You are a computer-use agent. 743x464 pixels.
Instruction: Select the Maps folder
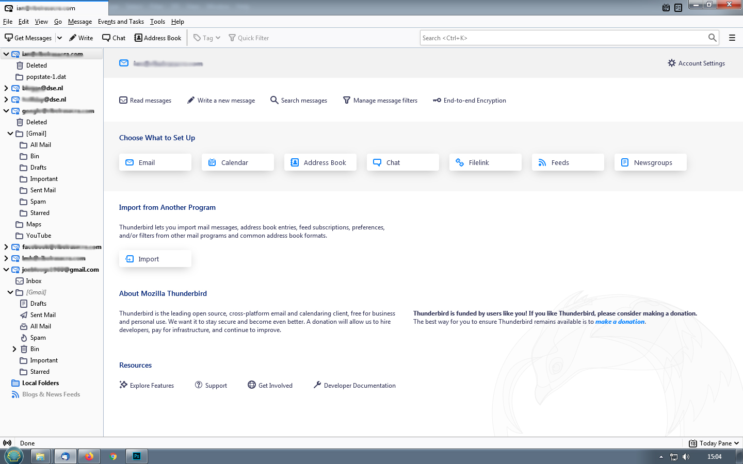[34, 224]
